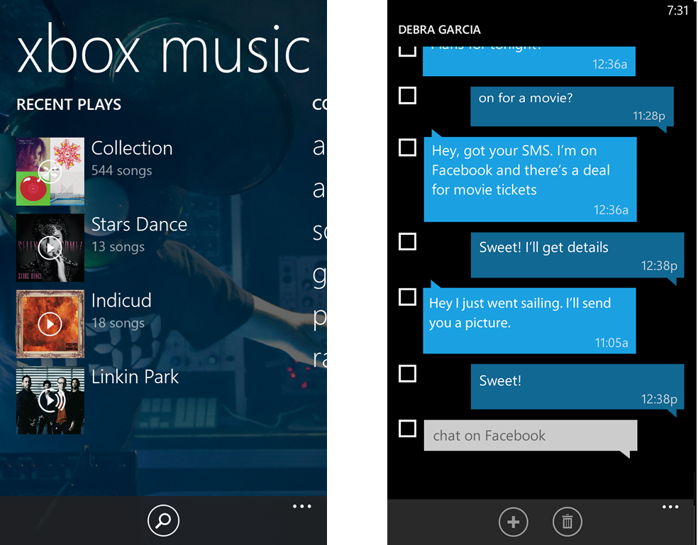Click the '18 songs' text
698x545 pixels.
click(118, 323)
